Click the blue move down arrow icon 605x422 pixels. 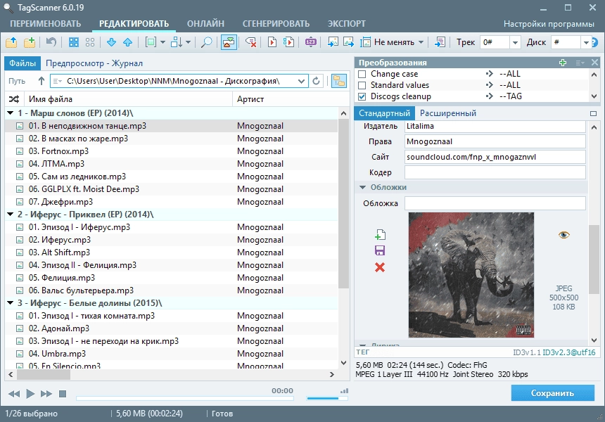pos(112,42)
